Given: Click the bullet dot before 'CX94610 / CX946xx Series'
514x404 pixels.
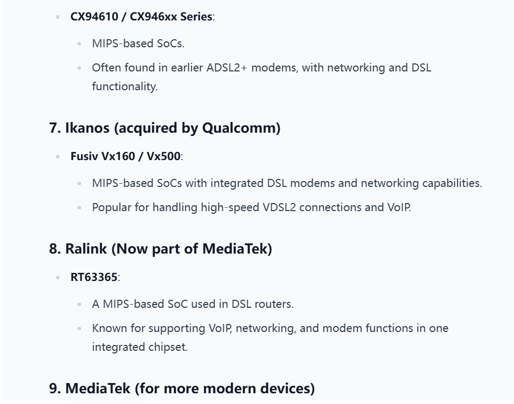Looking at the screenshot, I should [58, 17].
